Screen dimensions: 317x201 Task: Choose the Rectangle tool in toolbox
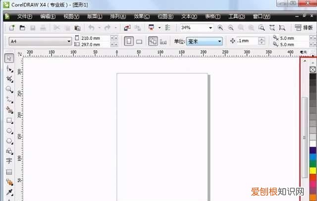[9, 120]
